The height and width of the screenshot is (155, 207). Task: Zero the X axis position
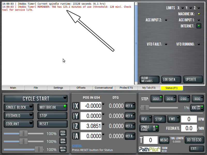click(x=76, y=106)
